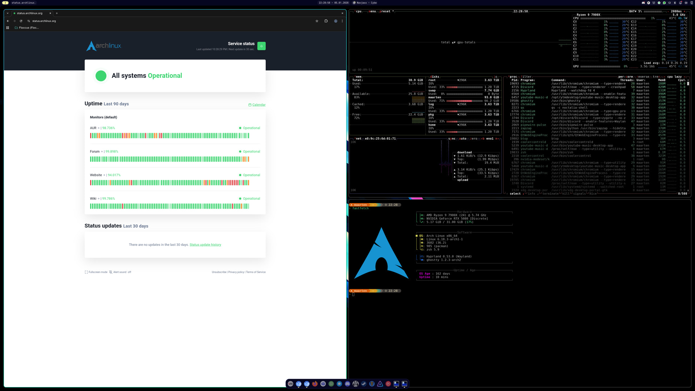Open Microsoft Teams from the dock
This screenshot has height=391, width=695.
tap(323, 384)
